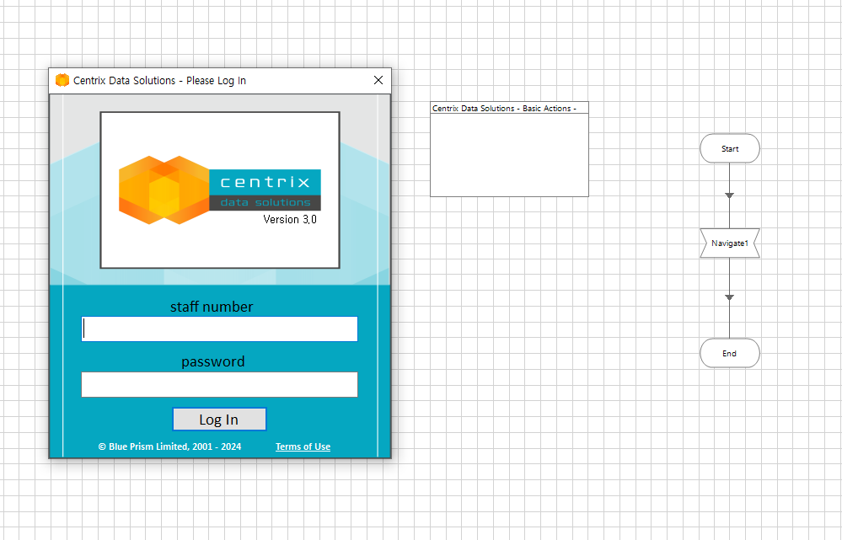
Task: Click the staff number input field
Action: pos(219,329)
